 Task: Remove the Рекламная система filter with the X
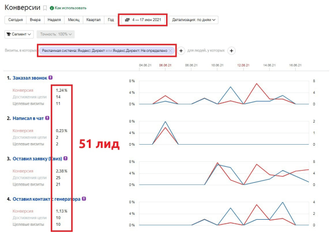click(x=171, y=51)
